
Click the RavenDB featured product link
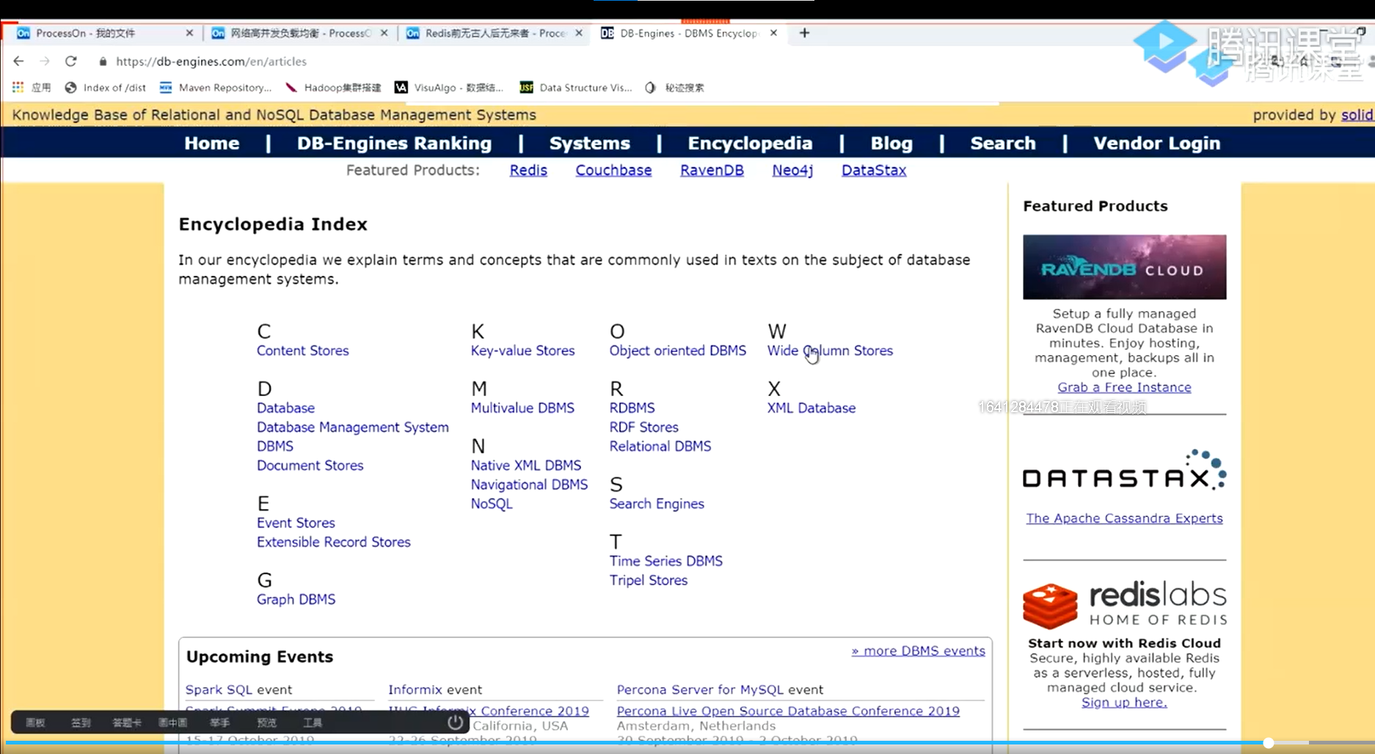[x=712, y=170]
